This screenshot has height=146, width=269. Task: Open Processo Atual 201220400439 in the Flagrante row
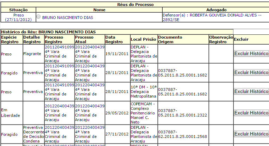coord(89,47)
